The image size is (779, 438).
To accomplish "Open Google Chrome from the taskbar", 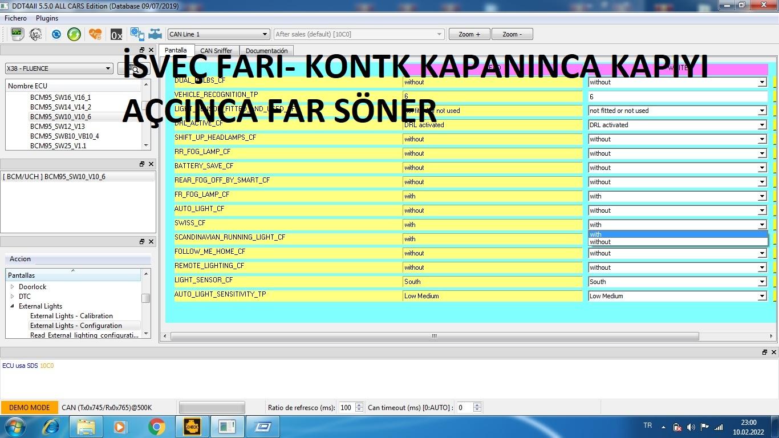I will pyautogui.click(x=157, y=427).
